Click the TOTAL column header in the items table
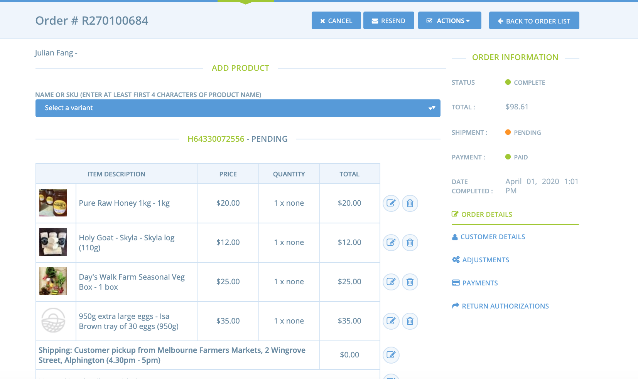Viewport: 638px width, 379px height. click(349, 174)
